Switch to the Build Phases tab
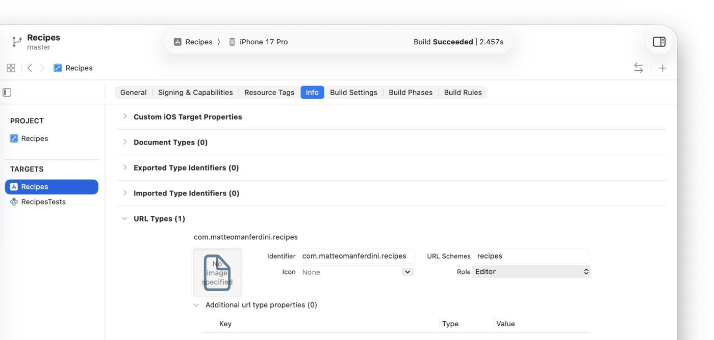 411,92
